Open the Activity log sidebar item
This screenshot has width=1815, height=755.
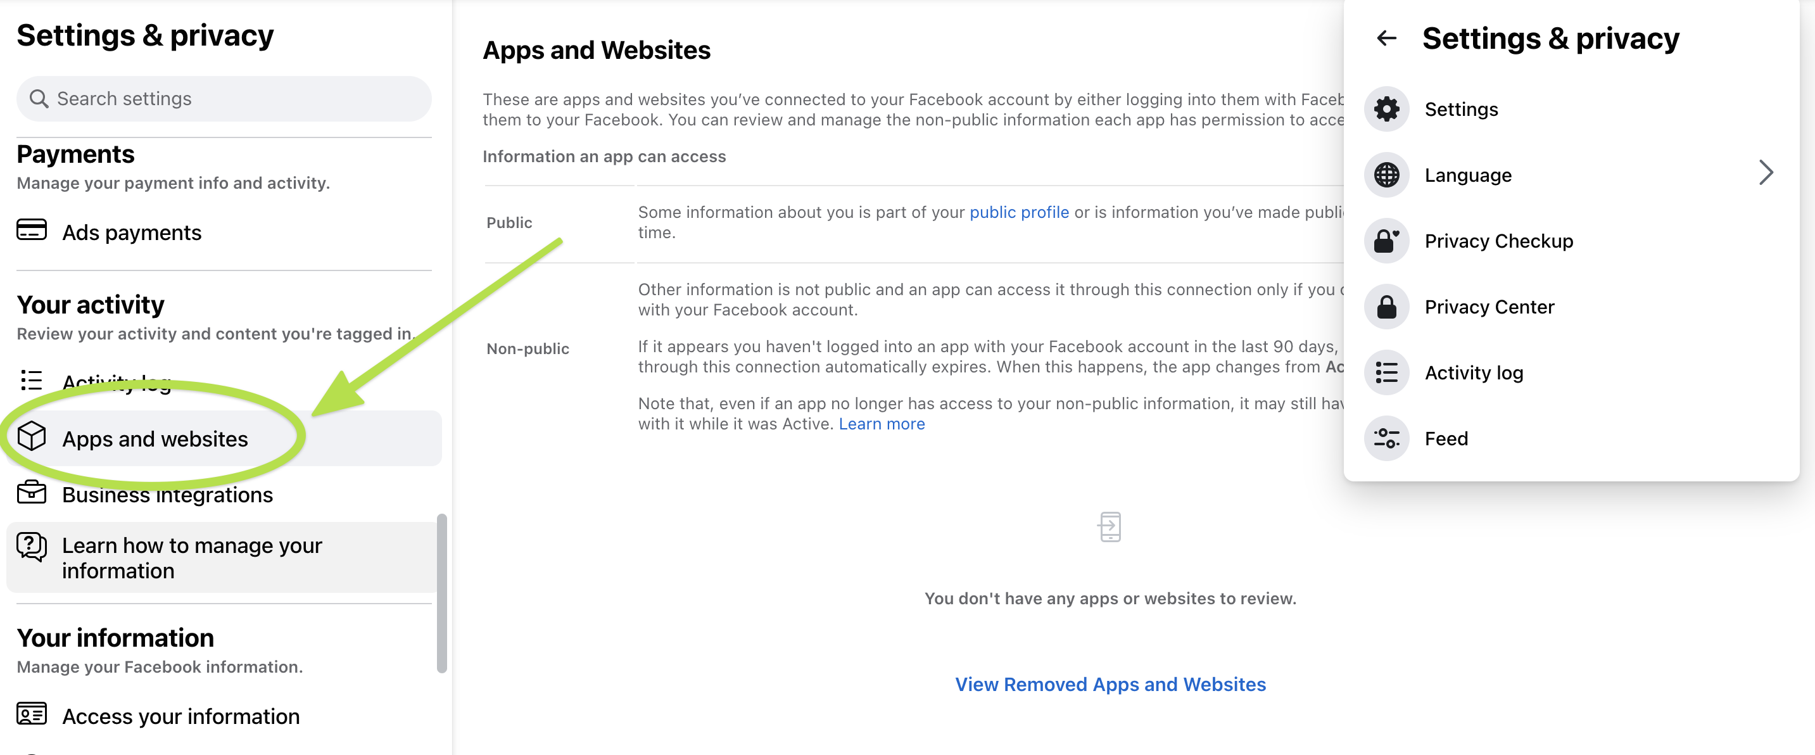click(117, 381)
